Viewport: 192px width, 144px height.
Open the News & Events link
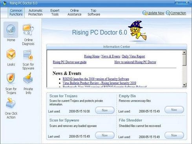(111, 57)
